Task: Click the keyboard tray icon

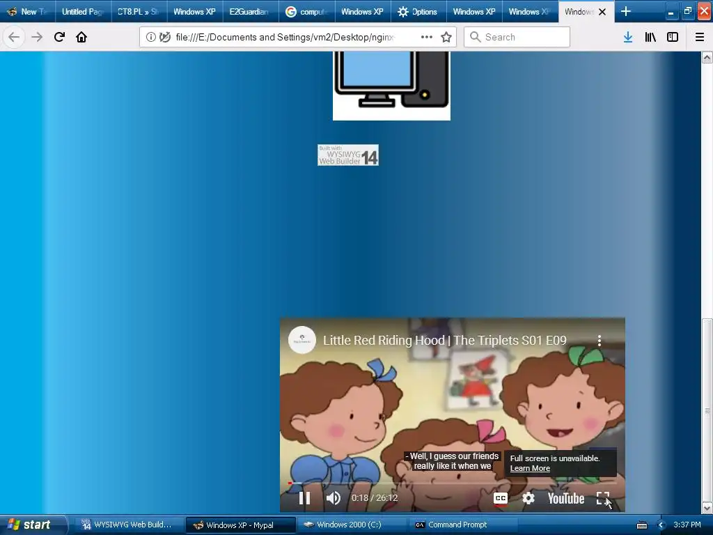Action: [x=641, y=525]
